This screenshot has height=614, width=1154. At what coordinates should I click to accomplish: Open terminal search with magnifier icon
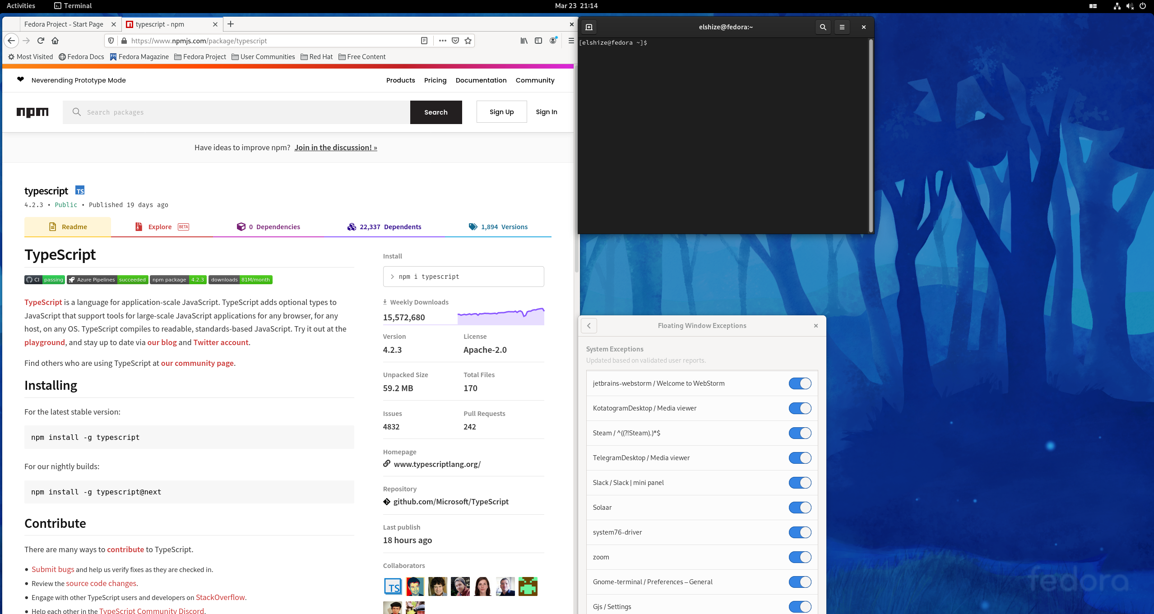pyautogui.click(x=823, y=27)
